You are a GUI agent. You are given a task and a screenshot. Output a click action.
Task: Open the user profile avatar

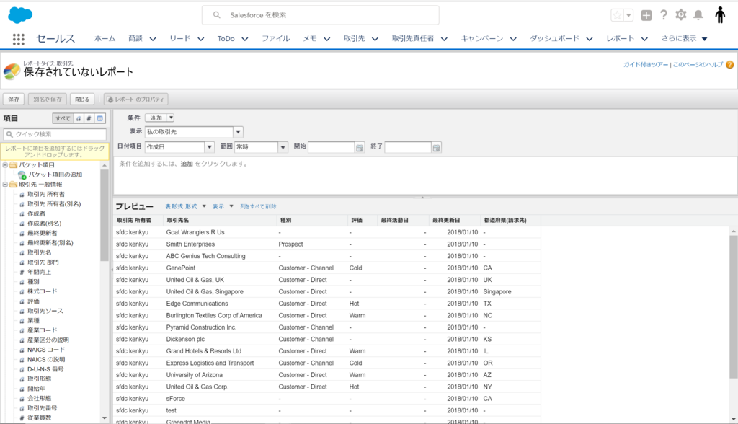click(x=720, y=15)
